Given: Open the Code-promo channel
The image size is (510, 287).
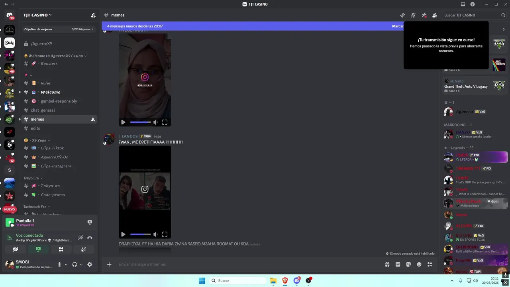Looking at the screenshot, I should click(60, 195).
